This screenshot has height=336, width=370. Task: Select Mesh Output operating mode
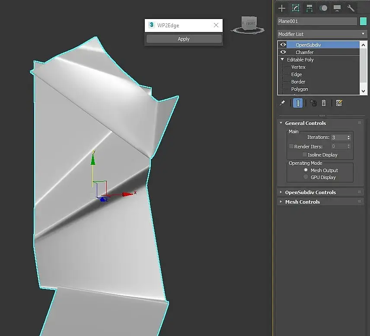pos(306,170)
